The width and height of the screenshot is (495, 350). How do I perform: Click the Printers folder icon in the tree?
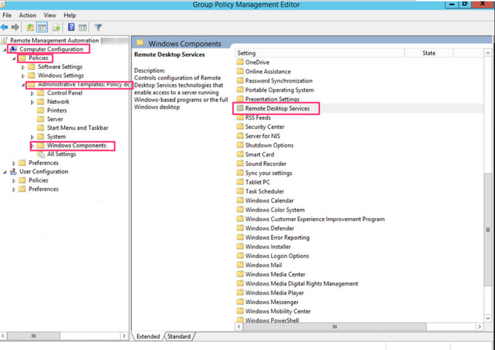coord(40,110)
